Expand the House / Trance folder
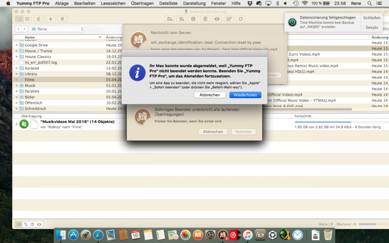Screen dimensions: 389x243 coord(17,51)
